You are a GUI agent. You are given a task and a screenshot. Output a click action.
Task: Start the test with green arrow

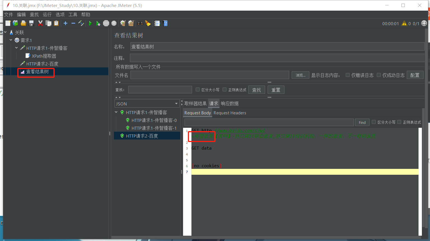90,23
